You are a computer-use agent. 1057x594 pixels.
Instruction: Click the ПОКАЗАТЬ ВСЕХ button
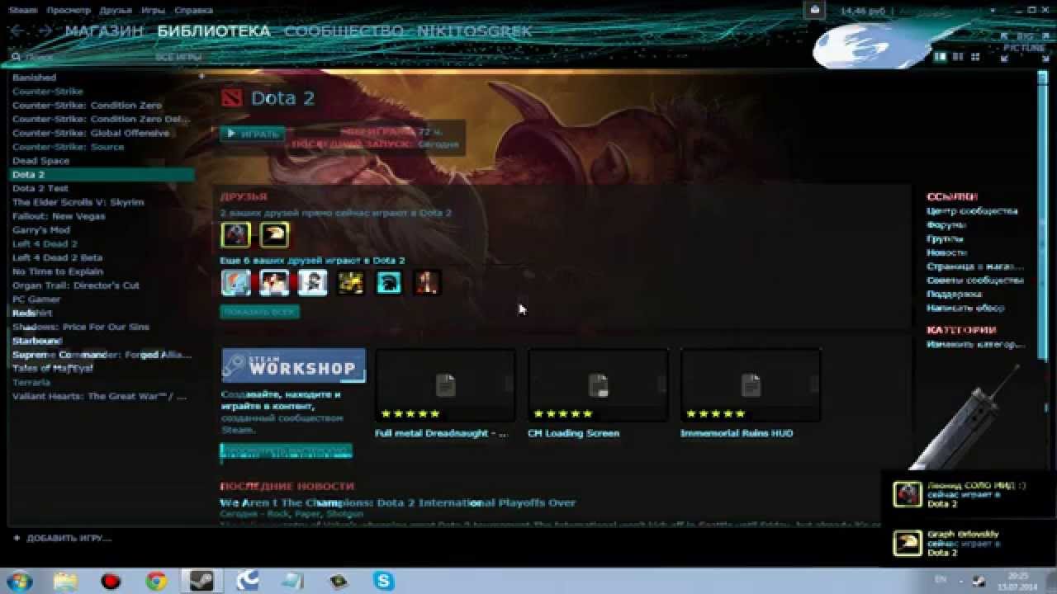(259, 312)
